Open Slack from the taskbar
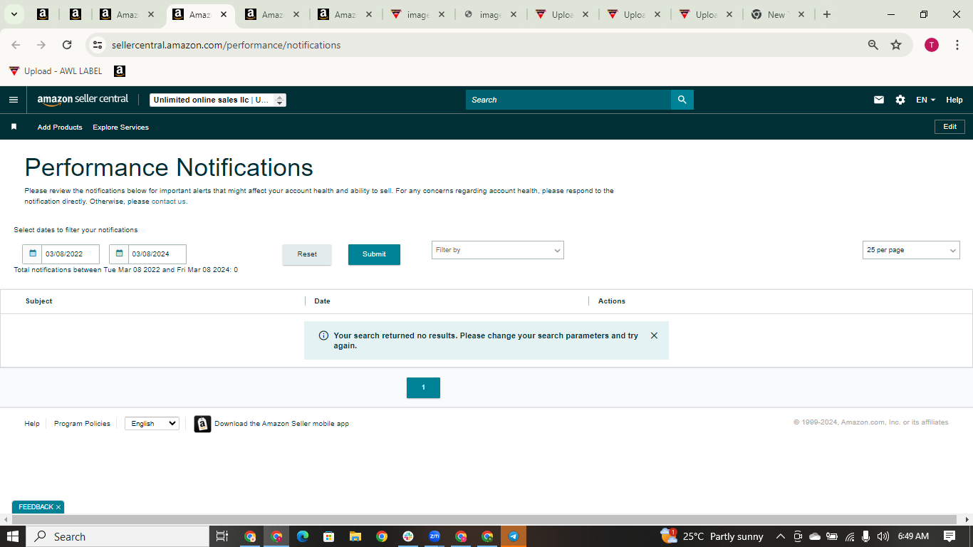 coord(408,536)
